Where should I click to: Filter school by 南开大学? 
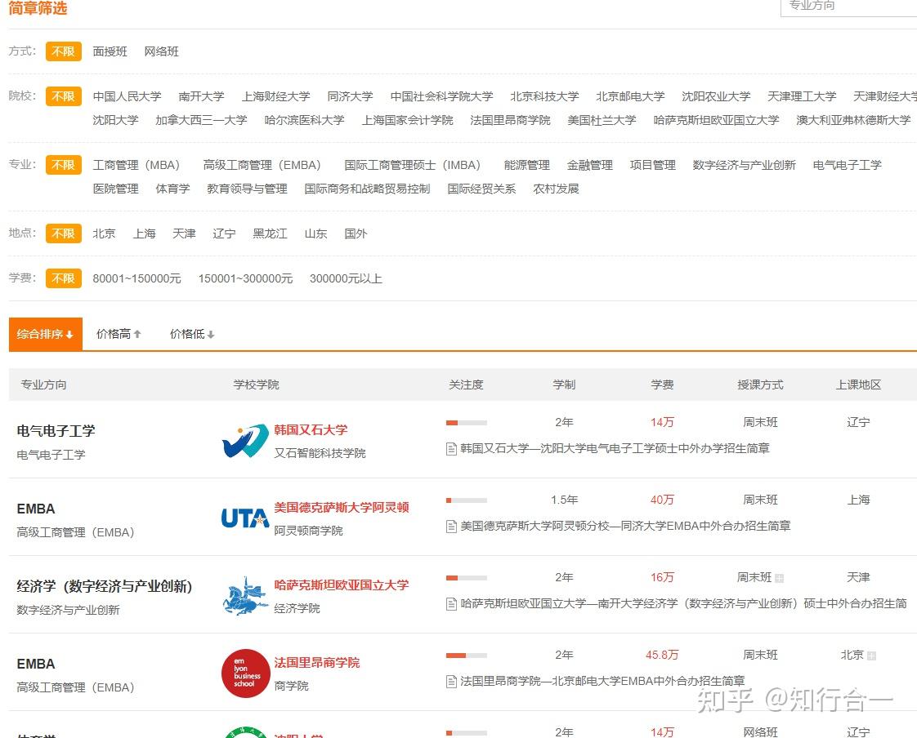tap(202, 96)
